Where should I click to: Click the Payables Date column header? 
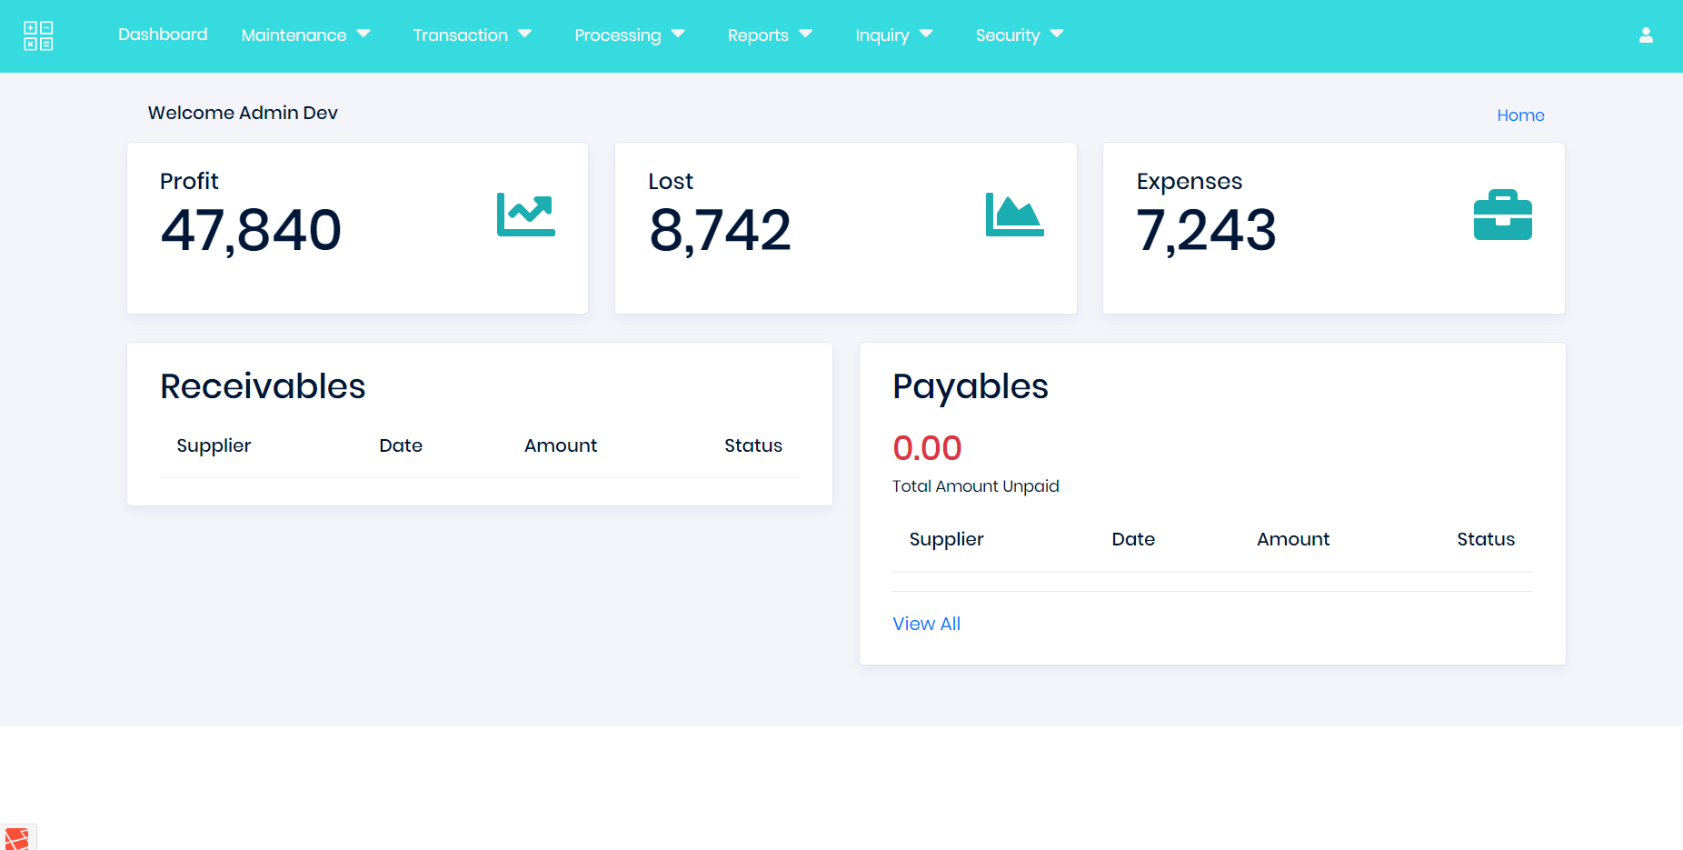click(1132, 539)
